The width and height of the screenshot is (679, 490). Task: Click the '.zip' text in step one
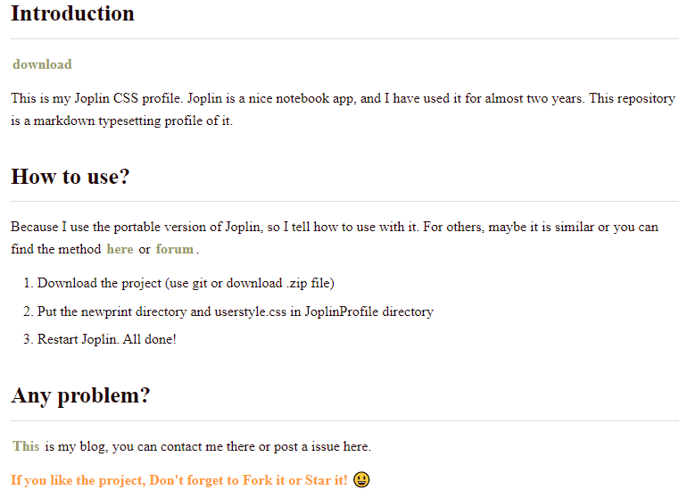pyautogui.click(x=297, y=284)
